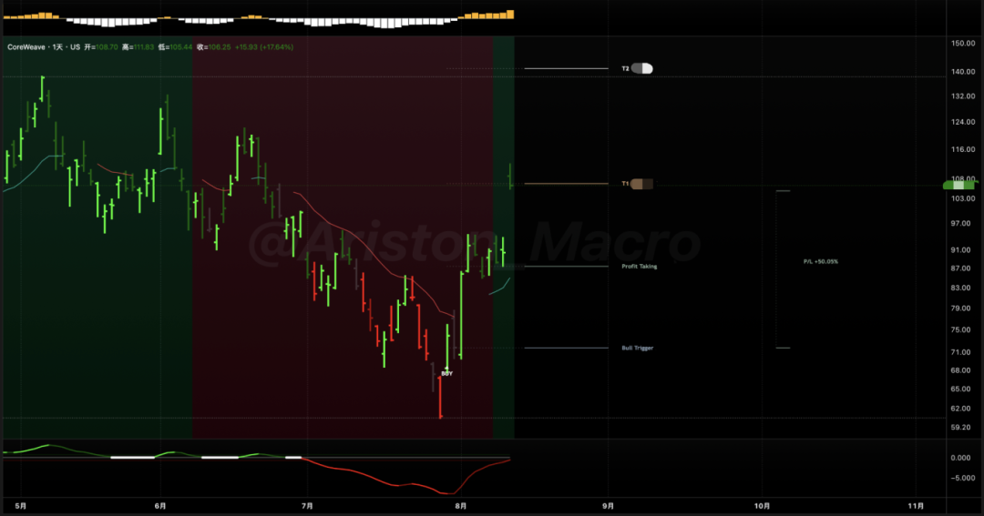Click the latest gap-up price bar near 108
This screenshot has height=516, width=984.
tap(510, 177)
